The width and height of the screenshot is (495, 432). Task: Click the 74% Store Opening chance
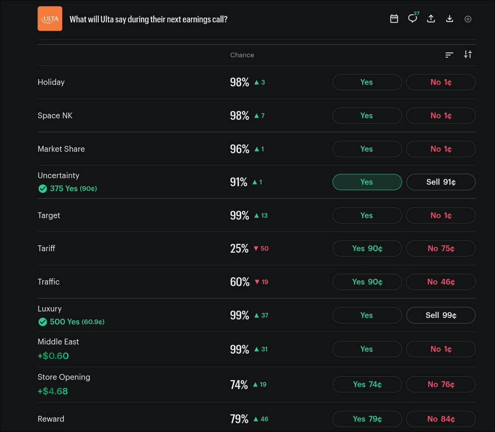[x=239, y=385]
